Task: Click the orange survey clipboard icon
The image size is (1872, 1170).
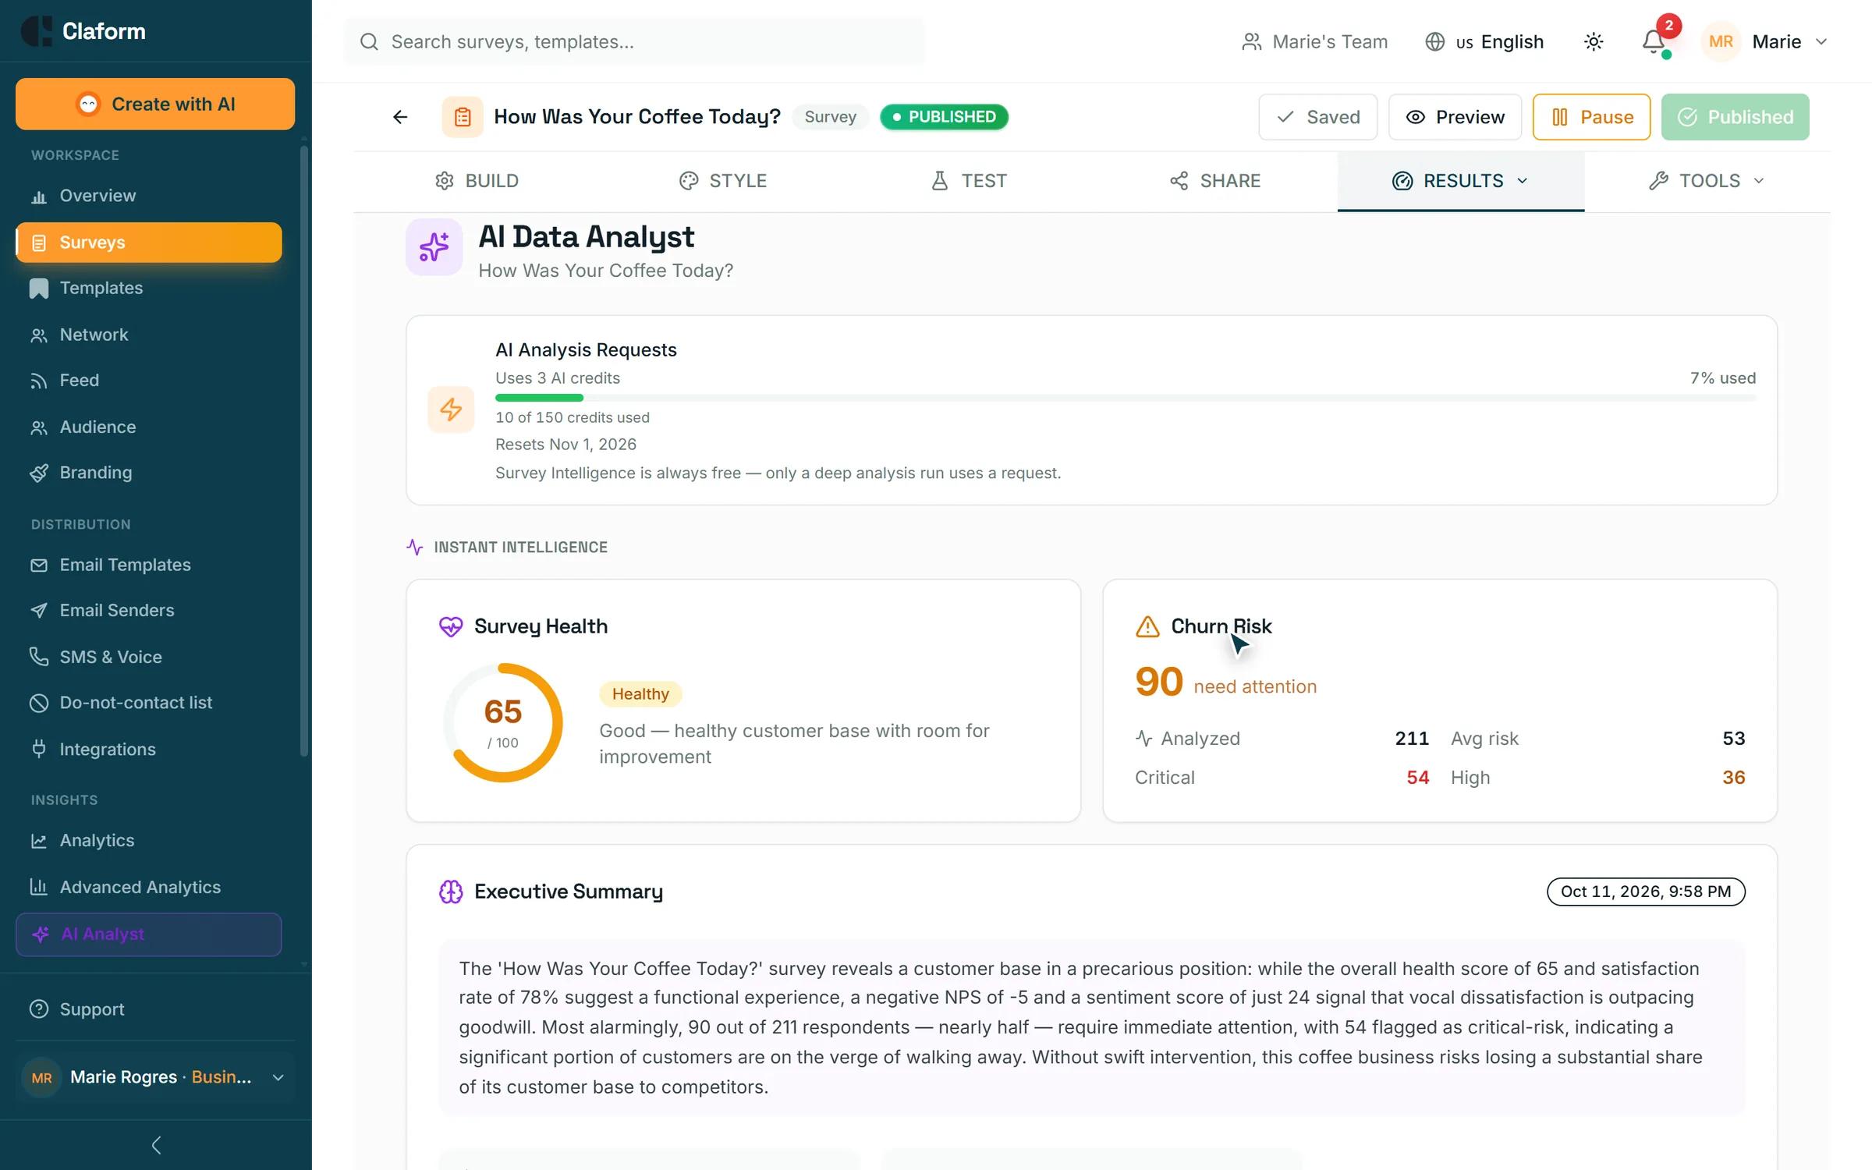Action: point(463,117)
